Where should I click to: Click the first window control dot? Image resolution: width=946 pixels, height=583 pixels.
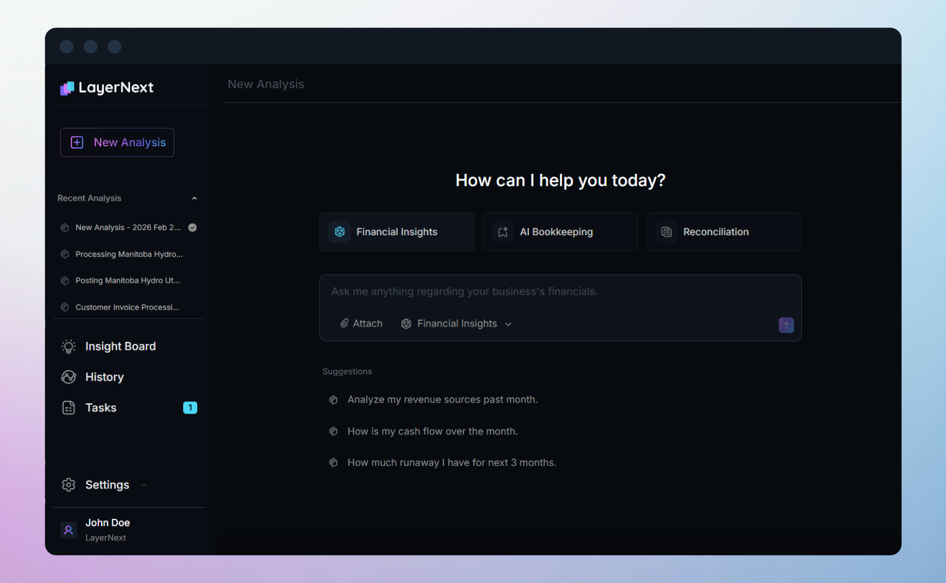[66, 47]
